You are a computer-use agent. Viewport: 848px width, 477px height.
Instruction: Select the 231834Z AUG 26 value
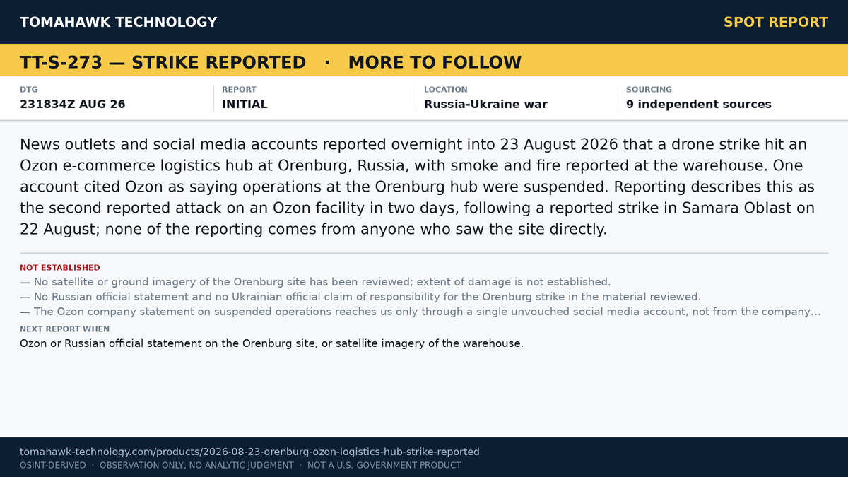click(73, 104)
